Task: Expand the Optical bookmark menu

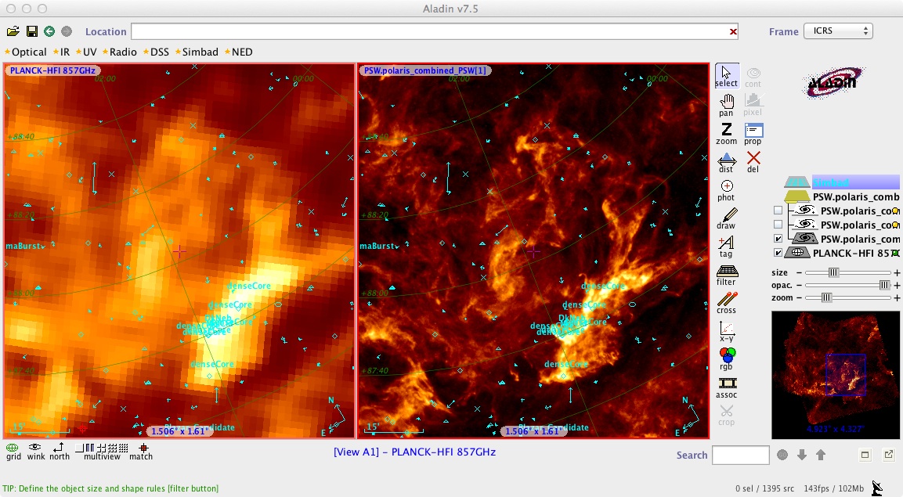Action: coord(28,52)
